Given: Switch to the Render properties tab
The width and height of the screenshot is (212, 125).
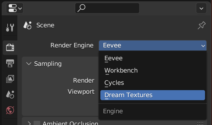Looking at the screenshot, I should (10, 47).
